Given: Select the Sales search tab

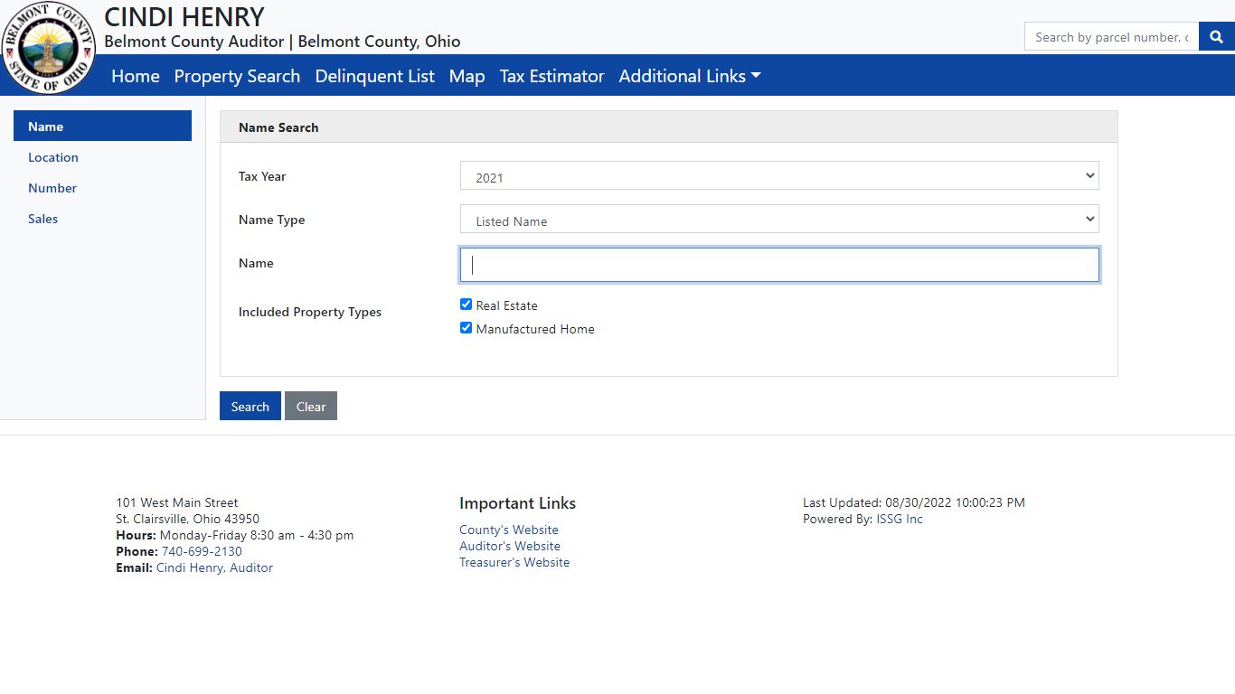Looking at the screenshot, I should (x=102, y=219).
